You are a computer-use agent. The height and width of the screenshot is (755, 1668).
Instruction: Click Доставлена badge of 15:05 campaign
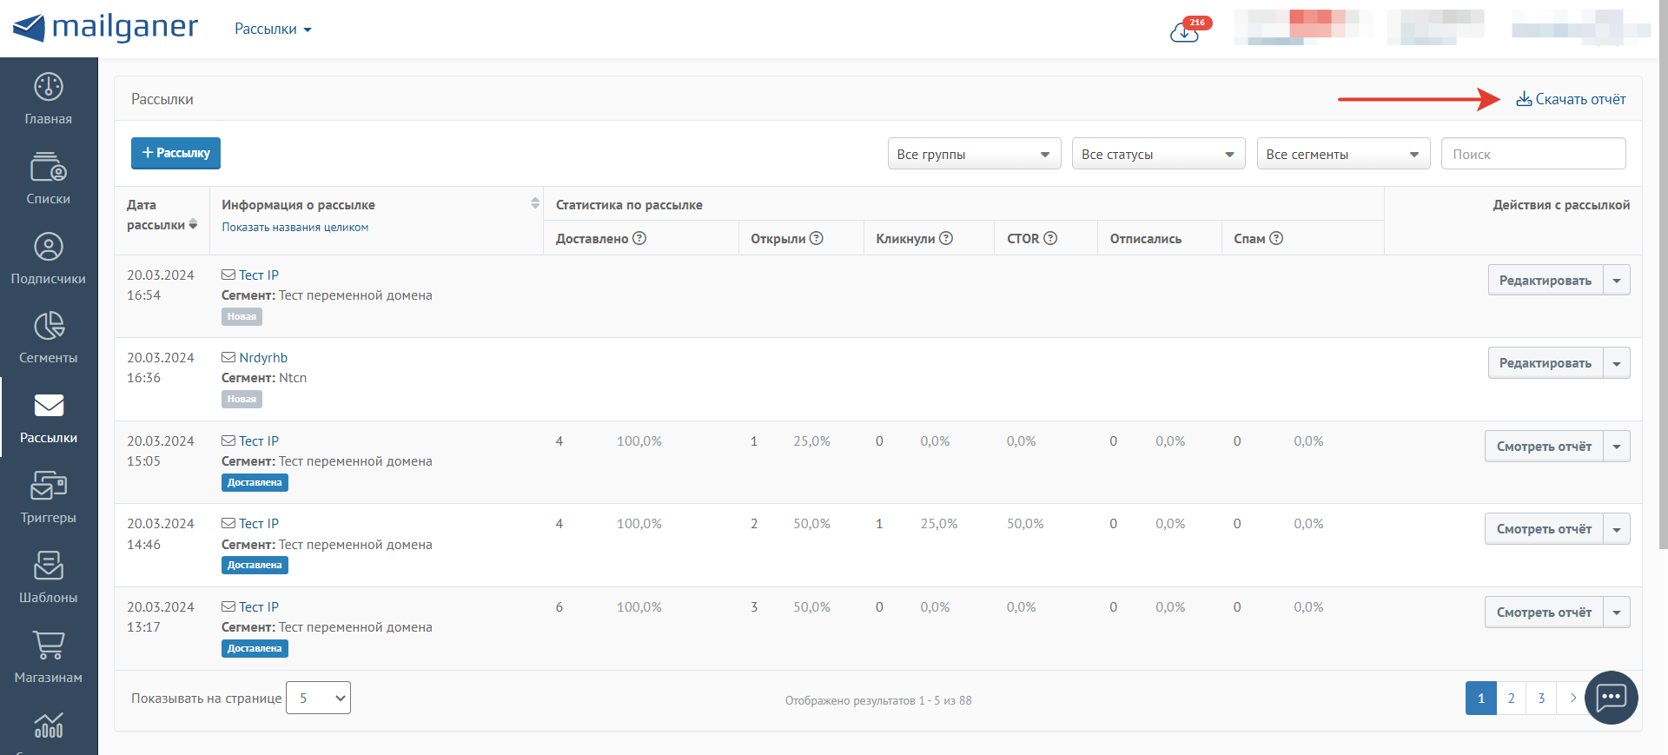tap(255, 482)
